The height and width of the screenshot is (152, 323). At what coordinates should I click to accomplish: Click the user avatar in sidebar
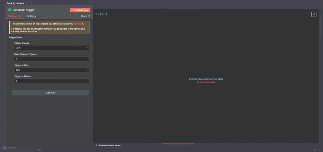click(x=5, y=148)
